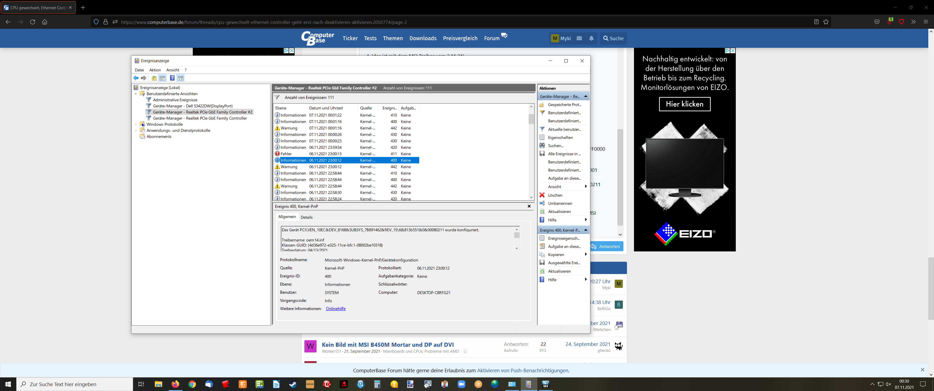
Task: Open Steam from the Windows taskbar
Action: pos(293,384)
